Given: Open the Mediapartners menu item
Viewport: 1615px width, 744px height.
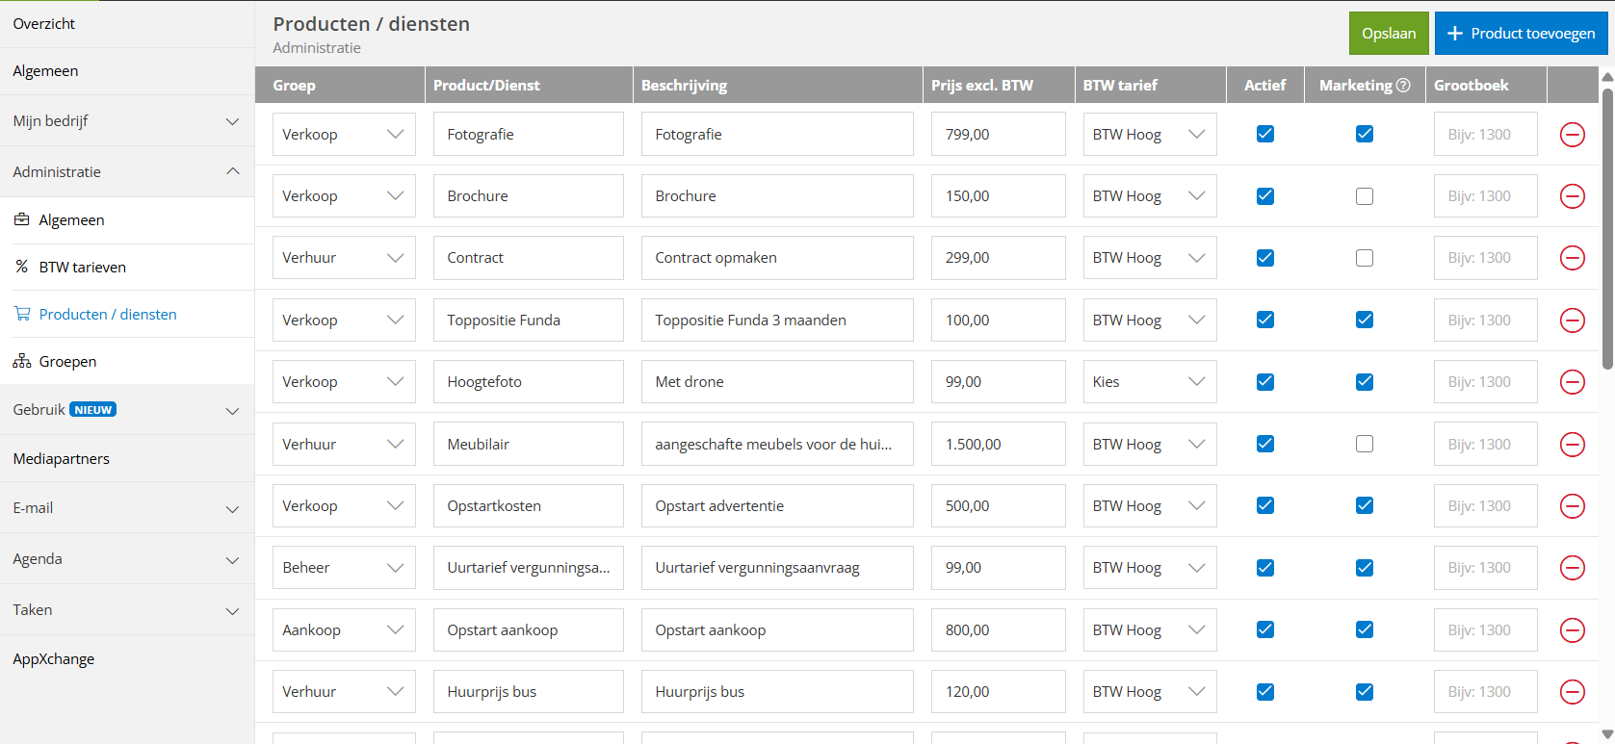Looking at the screenshot, I should (62, 459).
